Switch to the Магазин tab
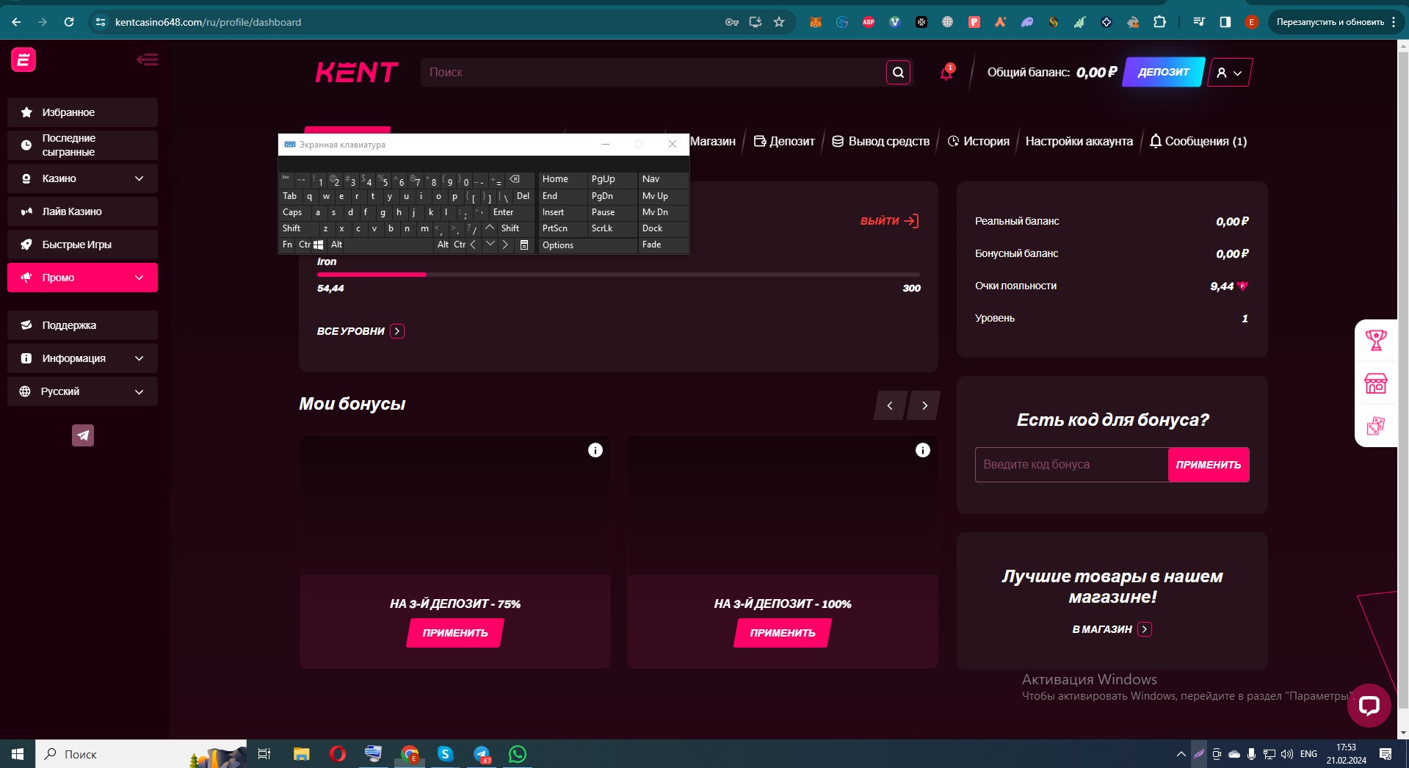 pos(713,141)
